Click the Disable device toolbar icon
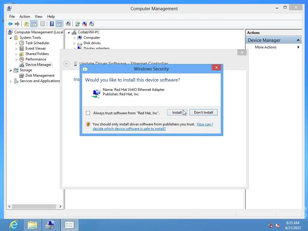 [x=91, y=24]
